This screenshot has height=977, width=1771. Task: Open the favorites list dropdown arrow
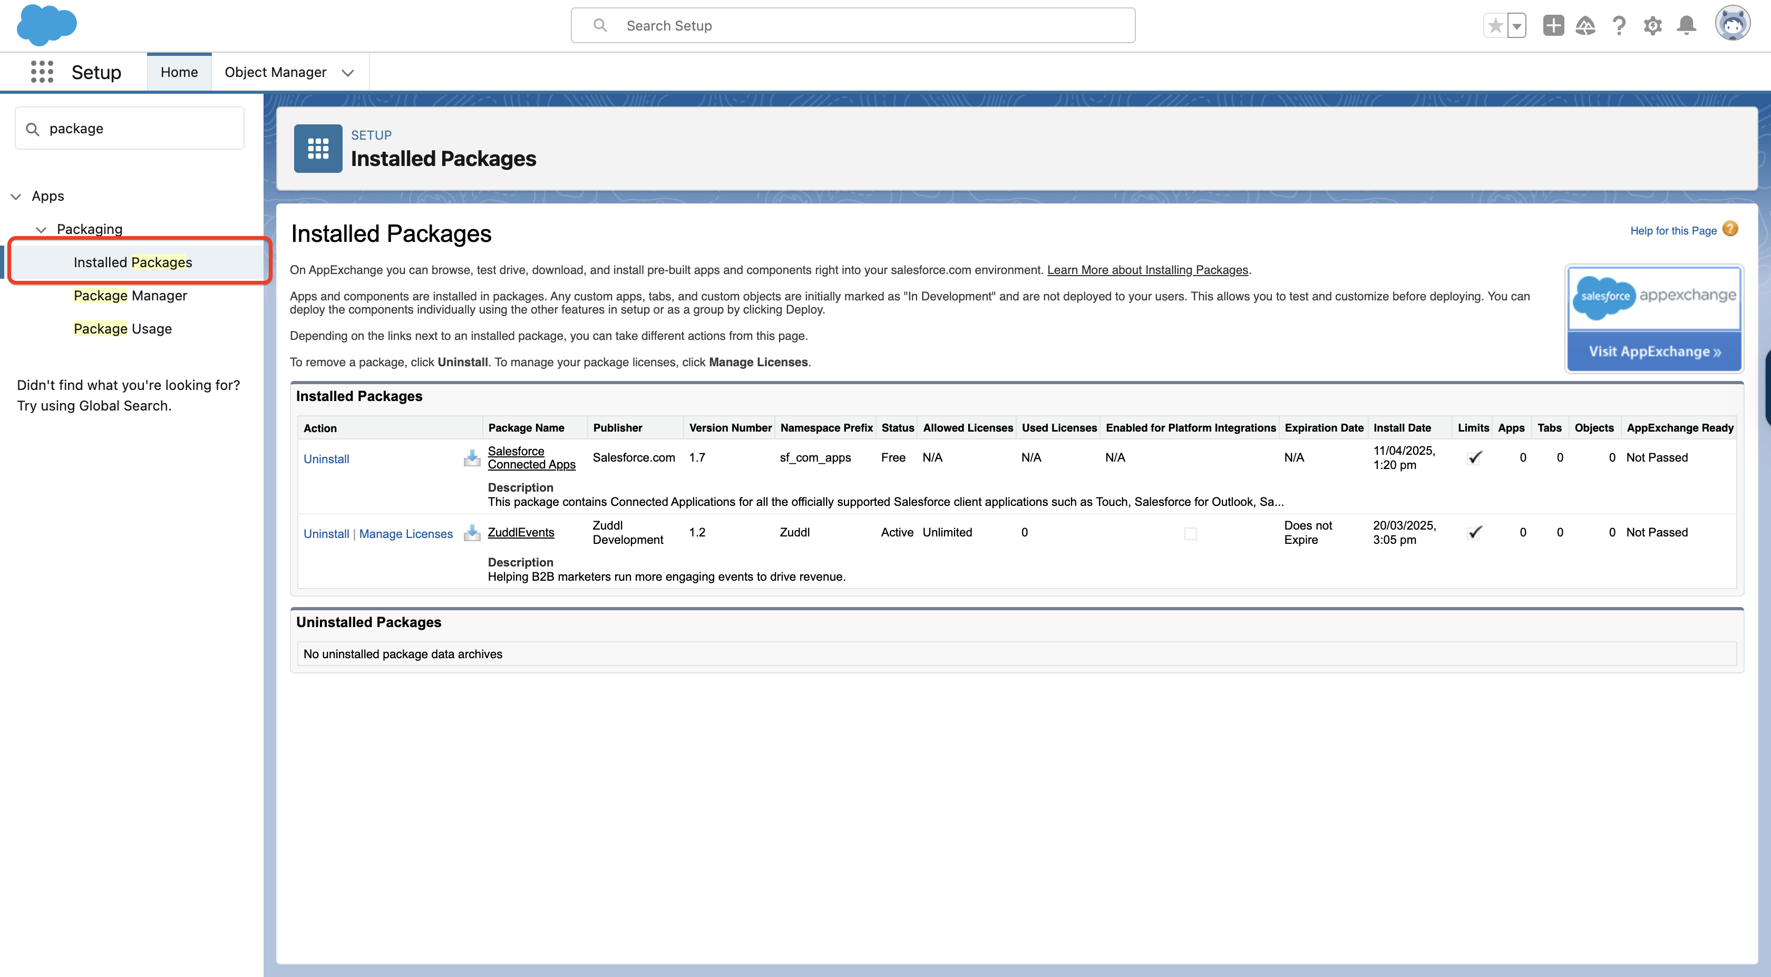point(1516,26)
